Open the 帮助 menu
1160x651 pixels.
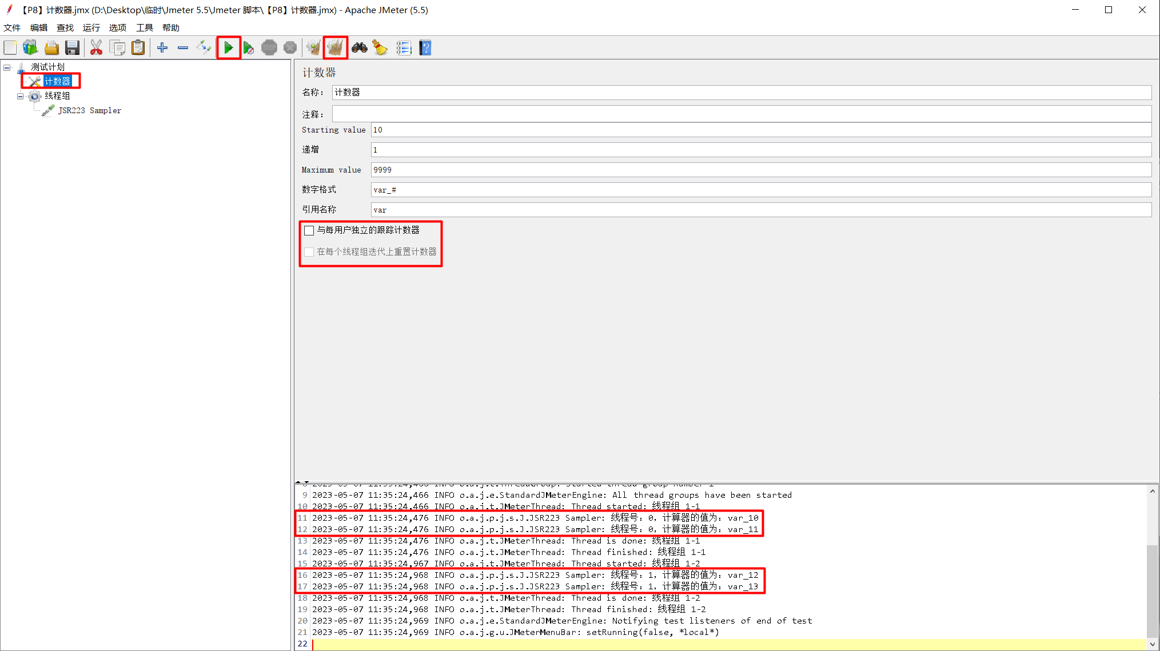(171, 27)
